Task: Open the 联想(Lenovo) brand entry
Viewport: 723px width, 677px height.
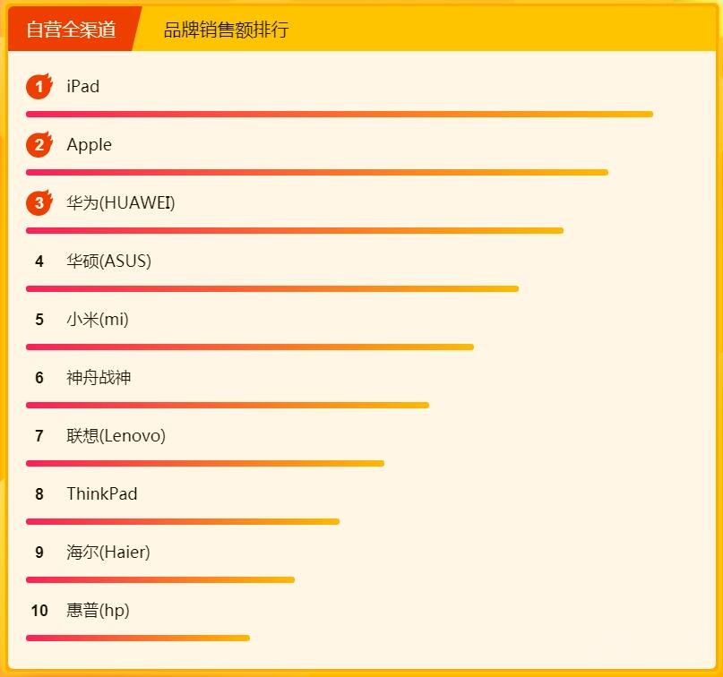Action: [x=116, y=436]
